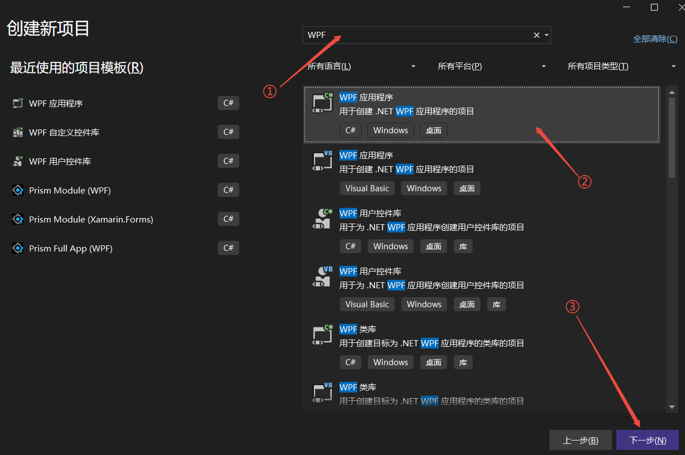The width and height of the screenshot is (685, 455).
Task: Click description 用于创建目标为 .NET WPF 应用程序的类库的项目 under C# 类库
Action: tap(432, 343)
